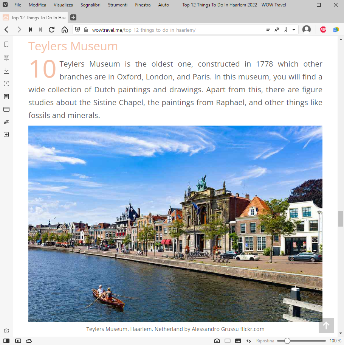
Task: Capture page with camera icon
Action: pyautogui.click(x=217, y=341)
